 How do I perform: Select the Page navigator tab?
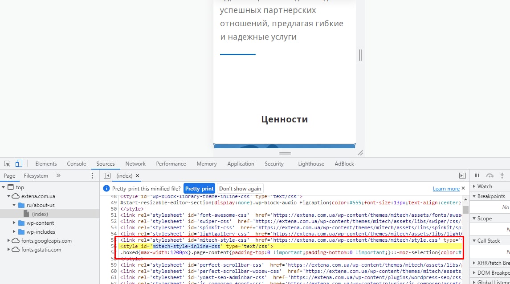click(9, 176)
